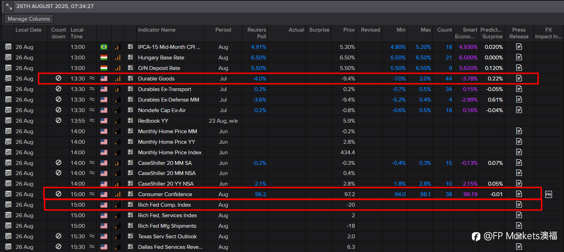
Task: Open press release icon for Durable Goods
Action: (519, 78)
